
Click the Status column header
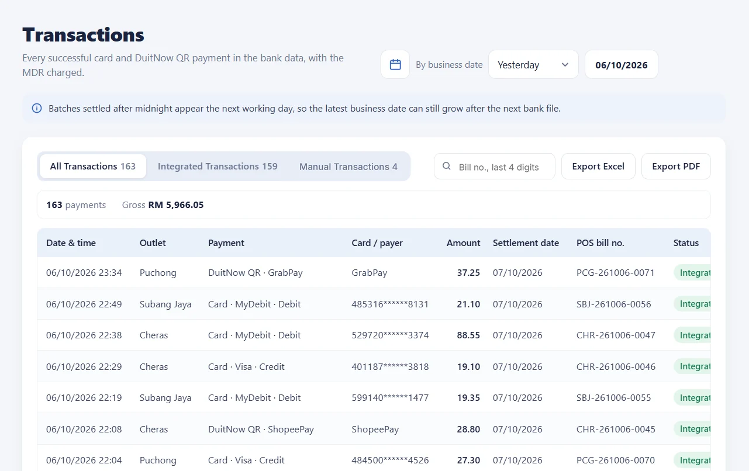pyautogui.click(x=686, y=243)
